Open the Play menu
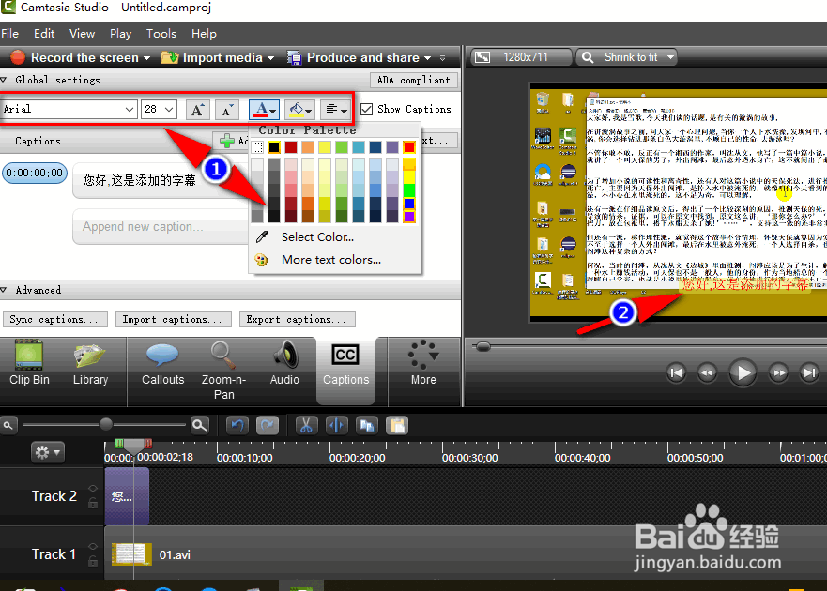 [120, 33]
